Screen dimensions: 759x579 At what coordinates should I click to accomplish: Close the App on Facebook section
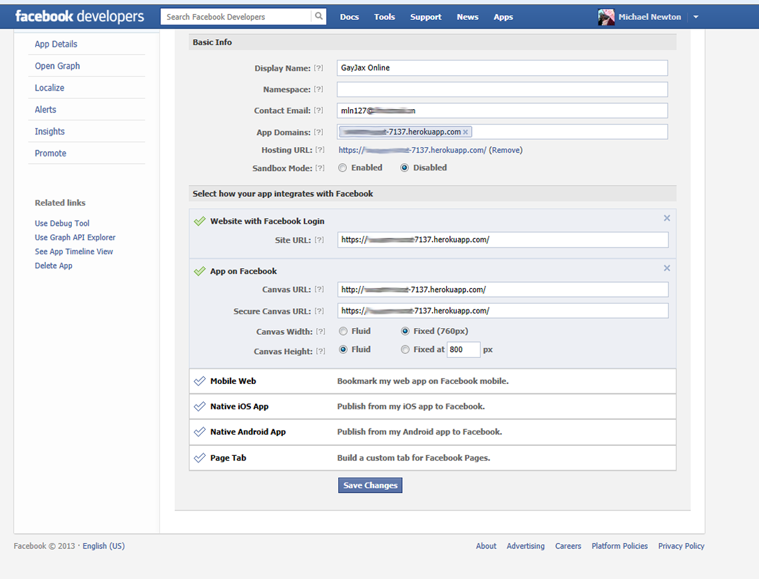pos(666,268)
